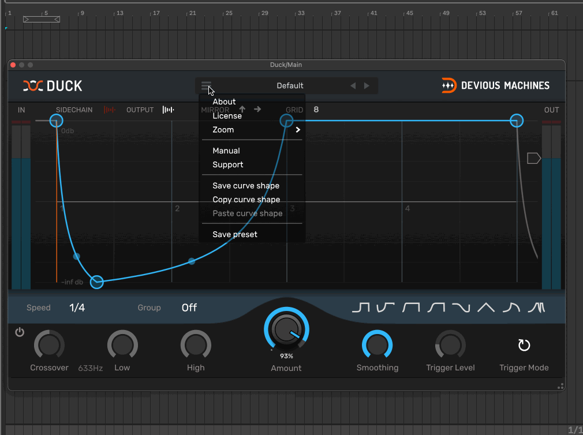Screen dimensions: 583x435
Task: Click the Crossover knob
Action: (x=49, y=345)
